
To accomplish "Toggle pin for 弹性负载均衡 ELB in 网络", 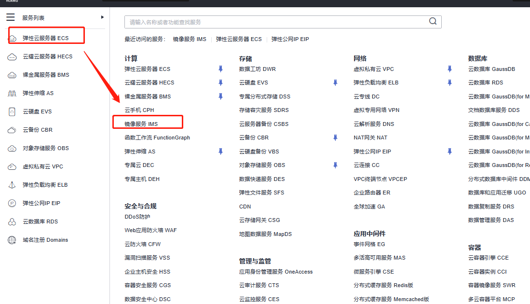I will point(449,83).
